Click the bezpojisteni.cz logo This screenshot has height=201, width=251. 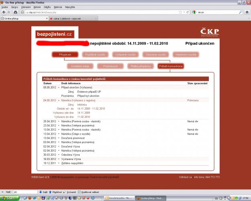tap(55, 34)
